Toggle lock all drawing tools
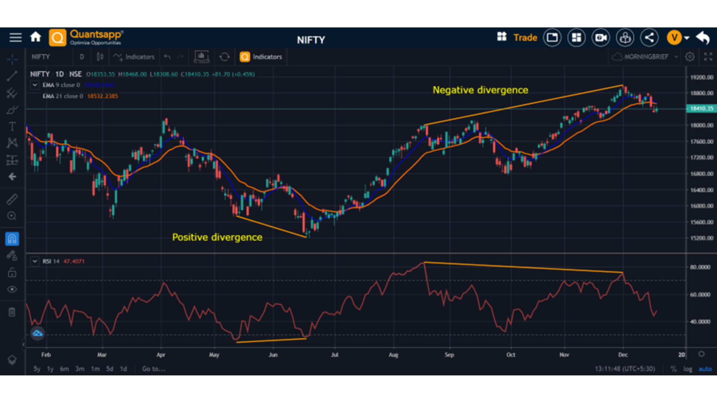This screenshot has height=403, width=717. (12, 272)
